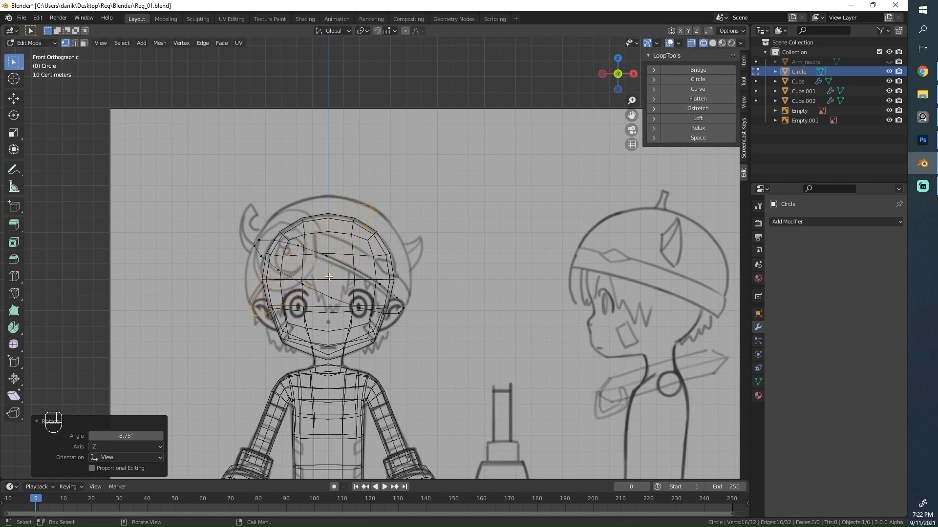The height and width of the screenshot is (527, 938).
Task: Open the Add Modifier dropdown
Action: click(x=836, y=222)
